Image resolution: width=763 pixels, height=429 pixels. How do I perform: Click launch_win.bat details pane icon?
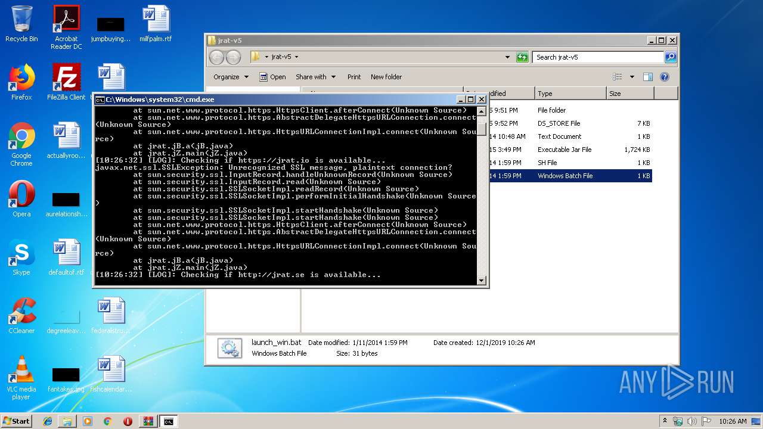pos(229,348)
